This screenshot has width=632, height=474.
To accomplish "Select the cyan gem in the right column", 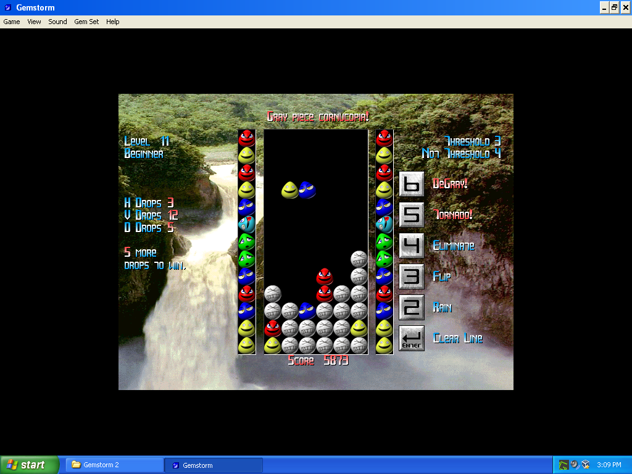I will 385,224.
